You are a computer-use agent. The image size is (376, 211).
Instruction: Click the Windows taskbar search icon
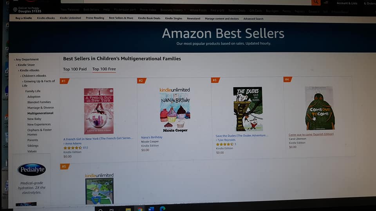101,209
